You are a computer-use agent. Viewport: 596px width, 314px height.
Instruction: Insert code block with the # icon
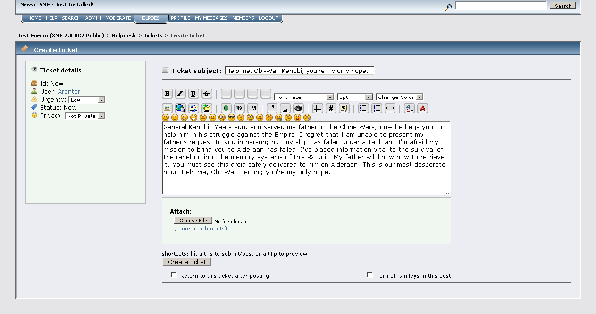331,108
